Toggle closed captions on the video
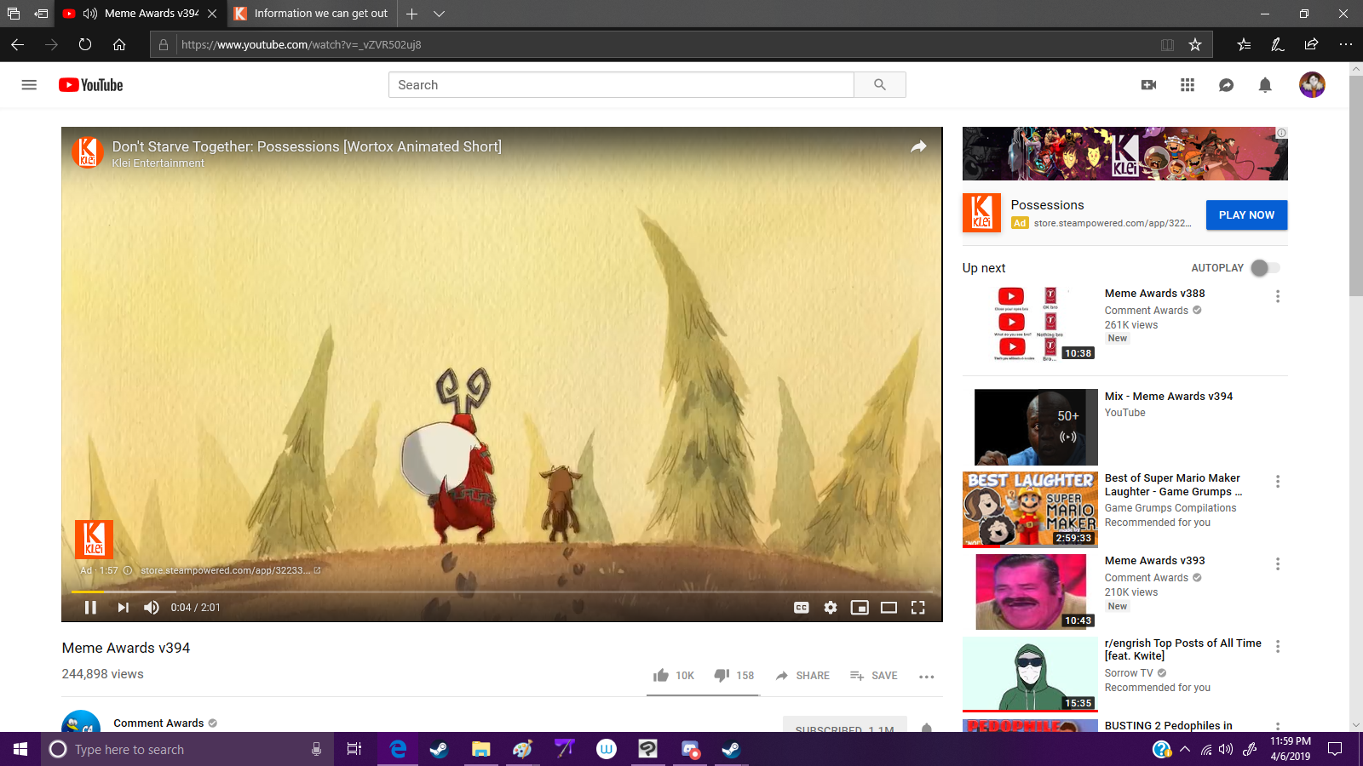Image resolution: width=1363 pixels, height=766 pixels. [802, 608]
